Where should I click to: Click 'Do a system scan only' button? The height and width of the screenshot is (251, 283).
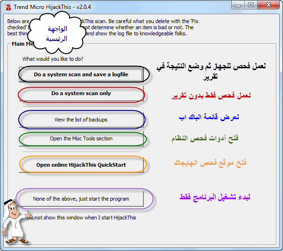pyautogui.click(x=81, y=93)
